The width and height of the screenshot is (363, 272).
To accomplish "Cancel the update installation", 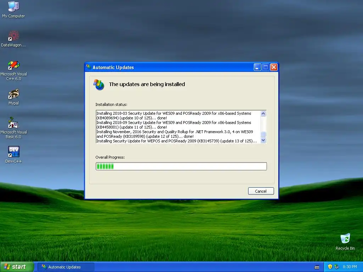I will click(x=261, y=191).
